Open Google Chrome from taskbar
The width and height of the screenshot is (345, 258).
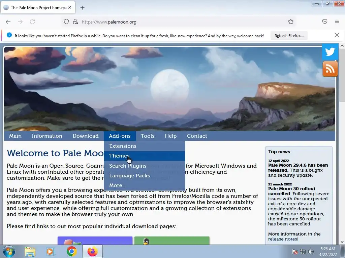[x=71, y=251]
